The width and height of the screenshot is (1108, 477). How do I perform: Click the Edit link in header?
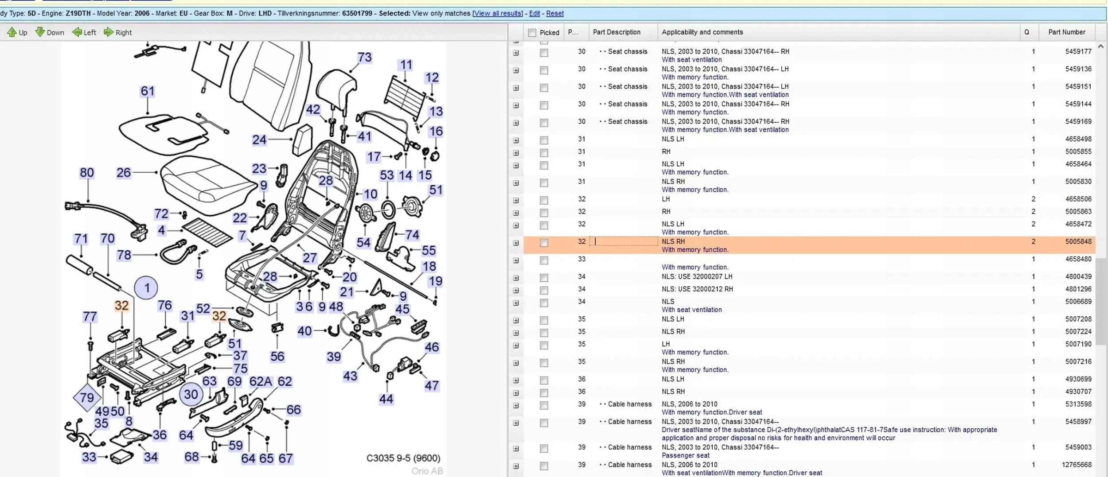pyautogui.click(x=534, y=13)
